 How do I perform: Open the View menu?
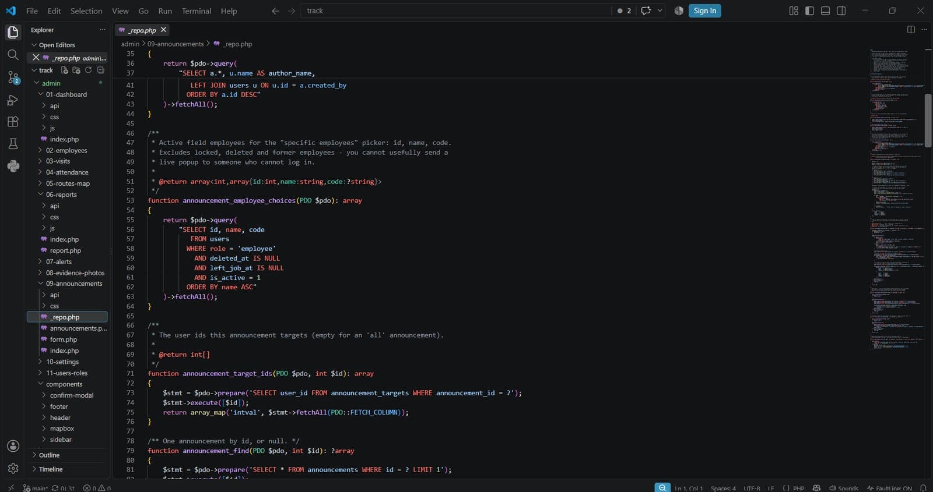pyautogui.click(x=120, y=11)
